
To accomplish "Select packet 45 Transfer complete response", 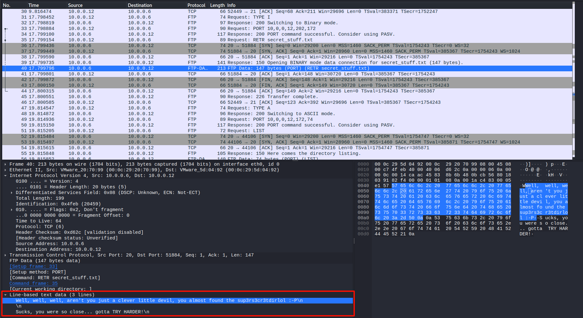I will pos(287,97).
